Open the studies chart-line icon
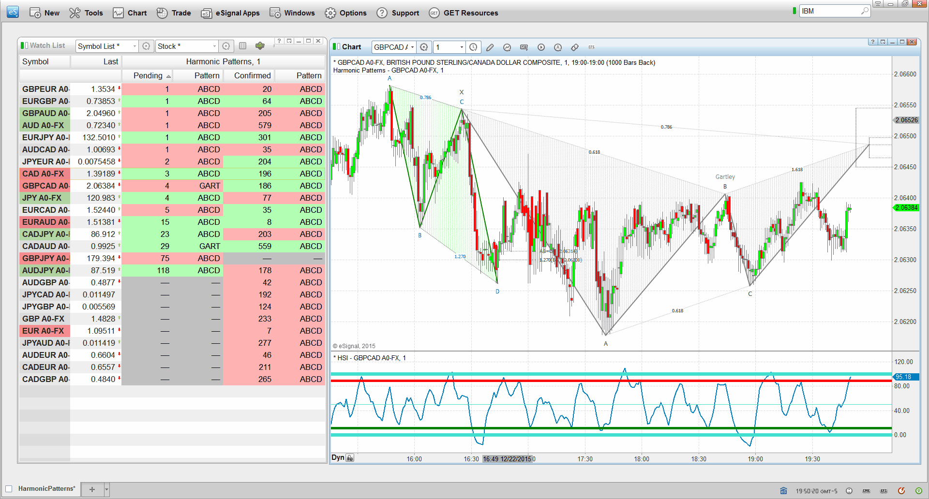 click(507, 47)
